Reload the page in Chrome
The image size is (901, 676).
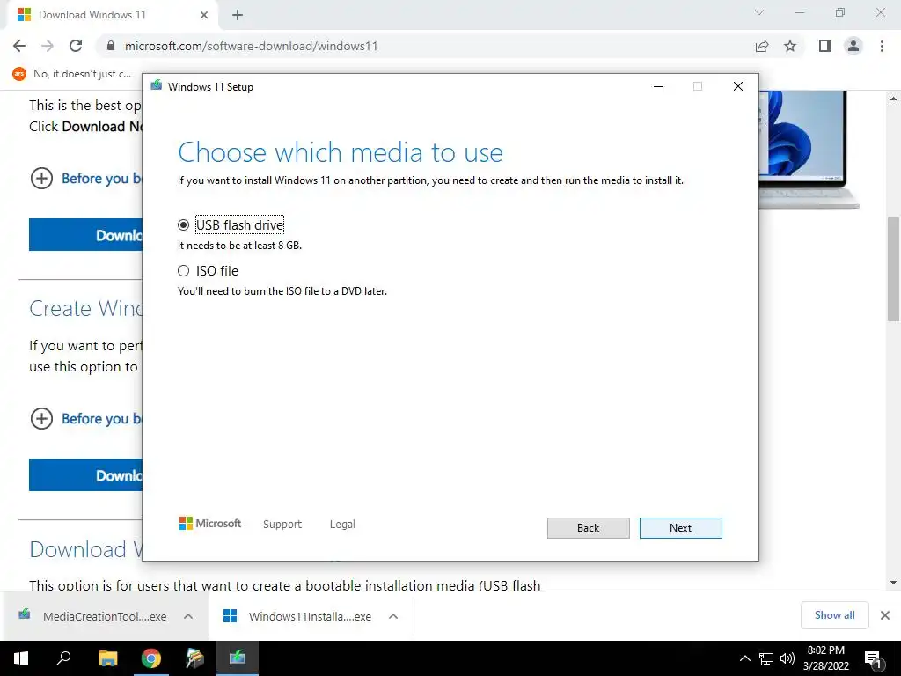(x=76, y=46)
